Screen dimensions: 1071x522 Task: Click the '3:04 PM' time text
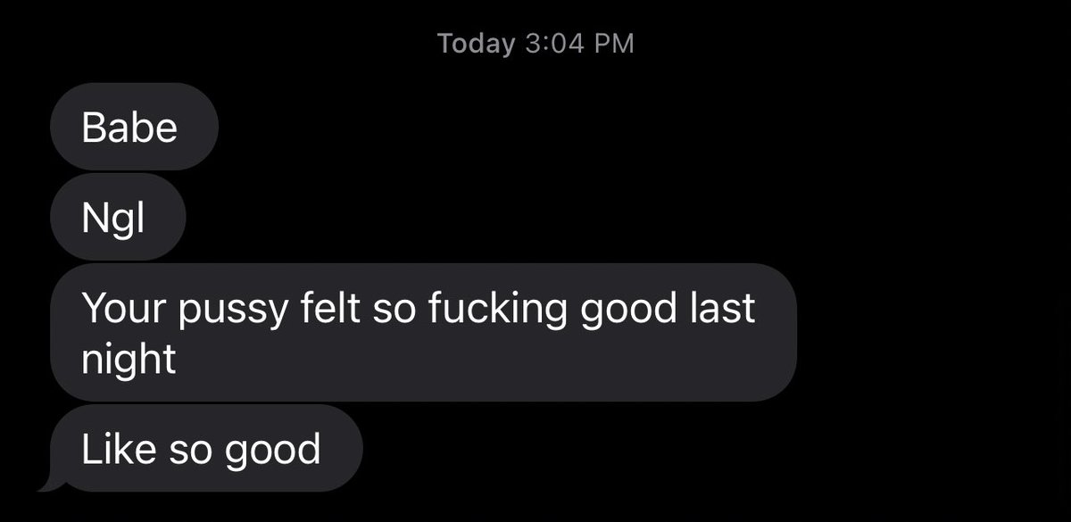tap(580, 43)
